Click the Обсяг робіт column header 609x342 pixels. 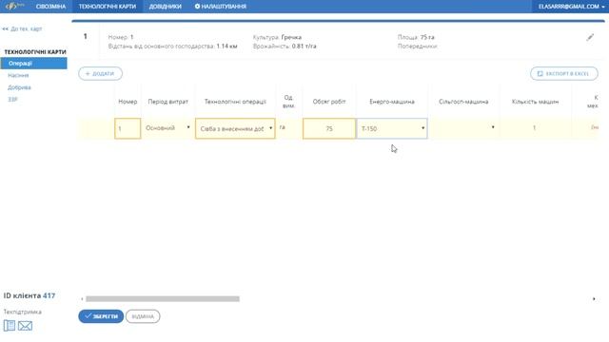point(329,102)
